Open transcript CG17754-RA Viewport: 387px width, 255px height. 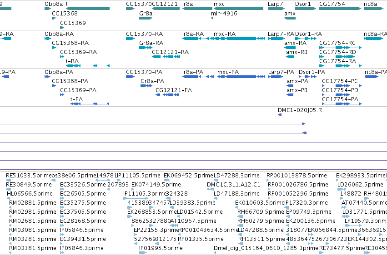337,61
